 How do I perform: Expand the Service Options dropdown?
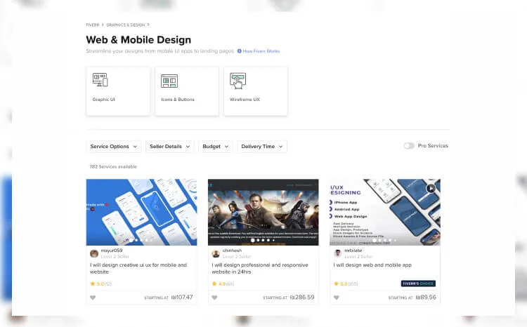pos(113,147)
